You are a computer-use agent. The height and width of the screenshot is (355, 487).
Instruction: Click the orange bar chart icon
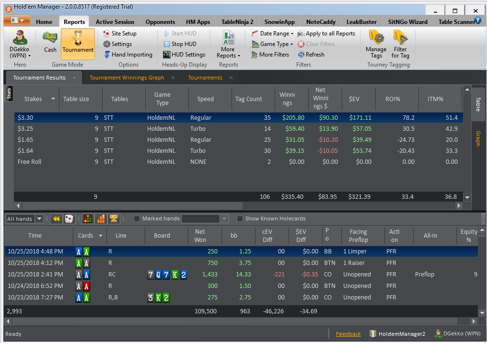point(101,219)
